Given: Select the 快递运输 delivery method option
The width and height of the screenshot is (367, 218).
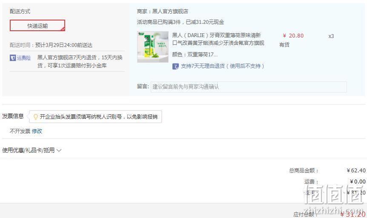Looking at the screenshot, I should [x=37, y=26].
